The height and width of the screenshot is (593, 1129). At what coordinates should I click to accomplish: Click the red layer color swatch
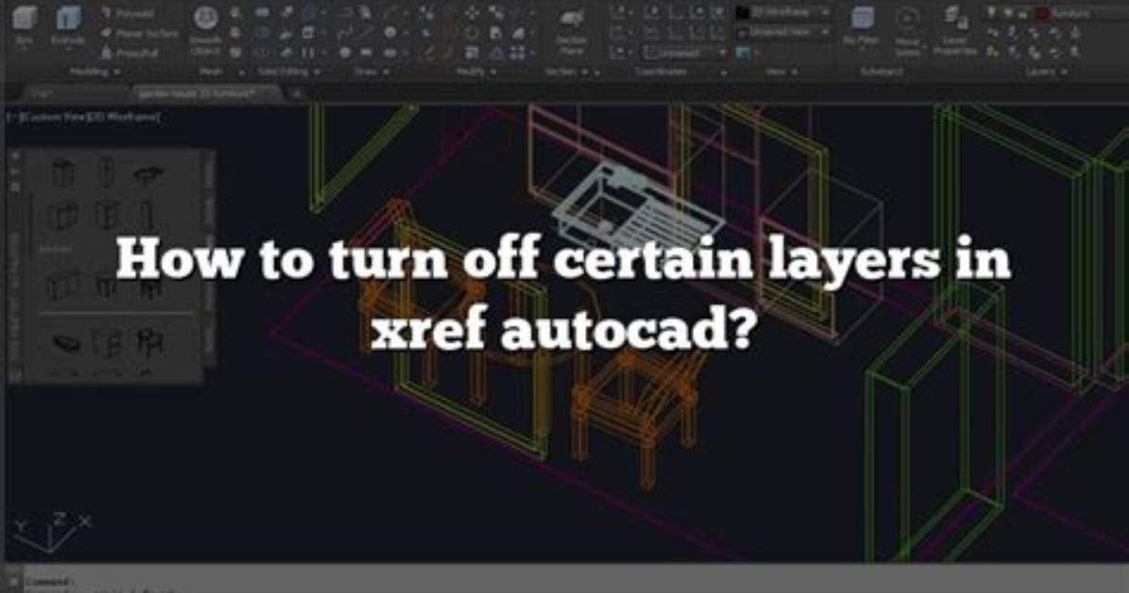coord(1041,13)
